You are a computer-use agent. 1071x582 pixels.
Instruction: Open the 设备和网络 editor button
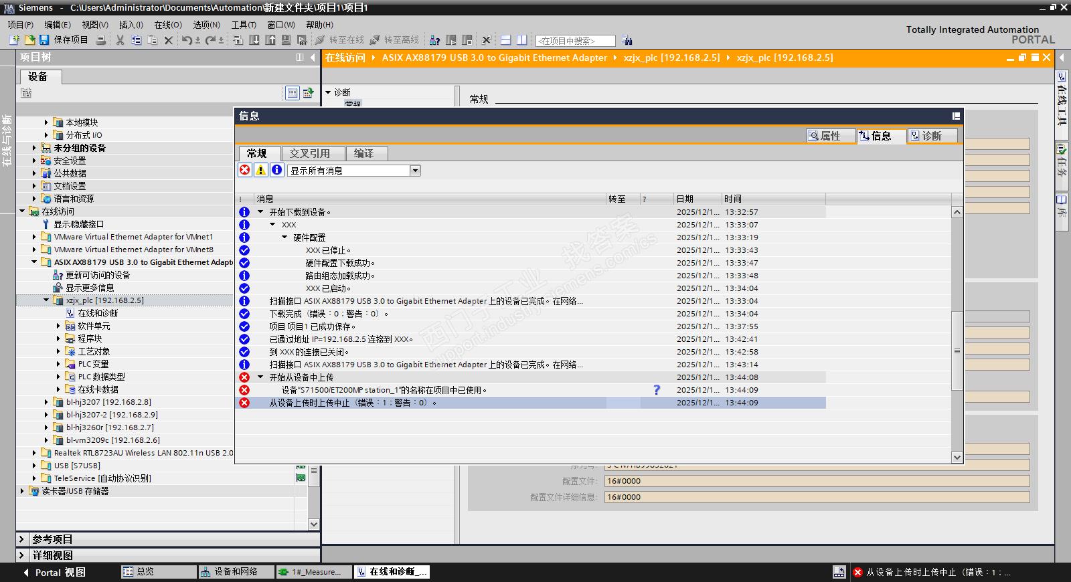click(x=236, y=572)
